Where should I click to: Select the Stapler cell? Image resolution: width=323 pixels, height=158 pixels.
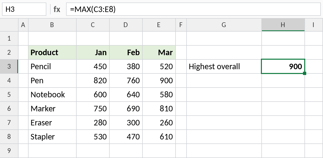[52, 137]
